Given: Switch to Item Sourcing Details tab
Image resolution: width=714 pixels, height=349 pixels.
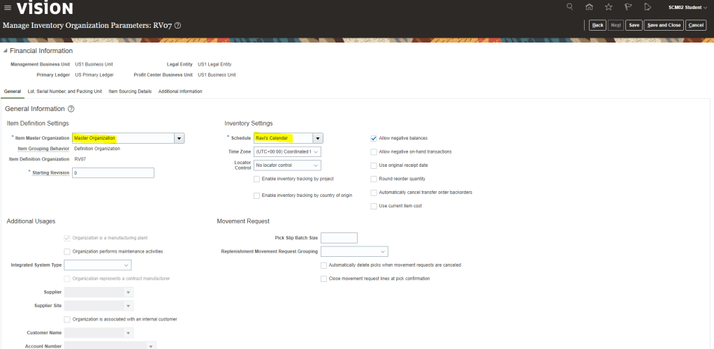Looking at the screenshot, I should click(x=130, y=91).
